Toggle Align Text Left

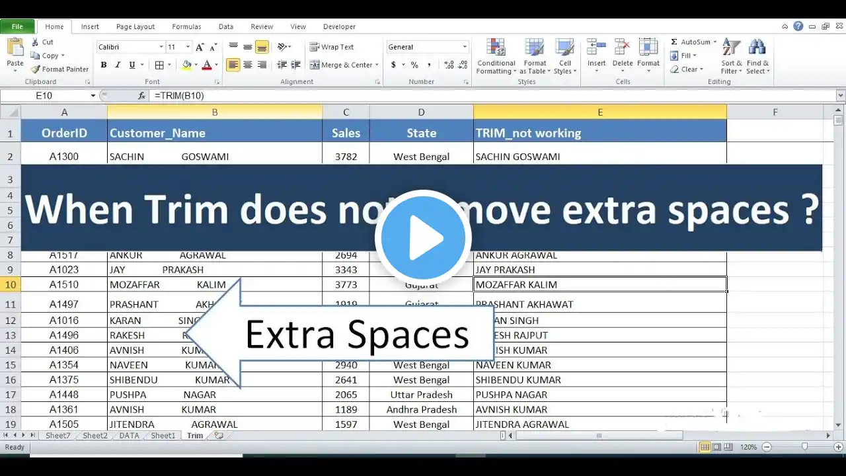coord(233,65)
